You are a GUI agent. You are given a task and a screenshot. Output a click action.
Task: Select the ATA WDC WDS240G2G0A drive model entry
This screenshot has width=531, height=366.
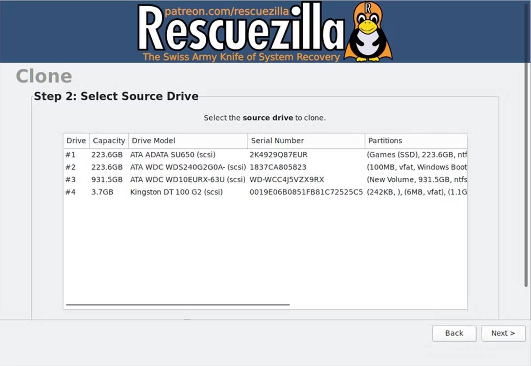[188, 167]
